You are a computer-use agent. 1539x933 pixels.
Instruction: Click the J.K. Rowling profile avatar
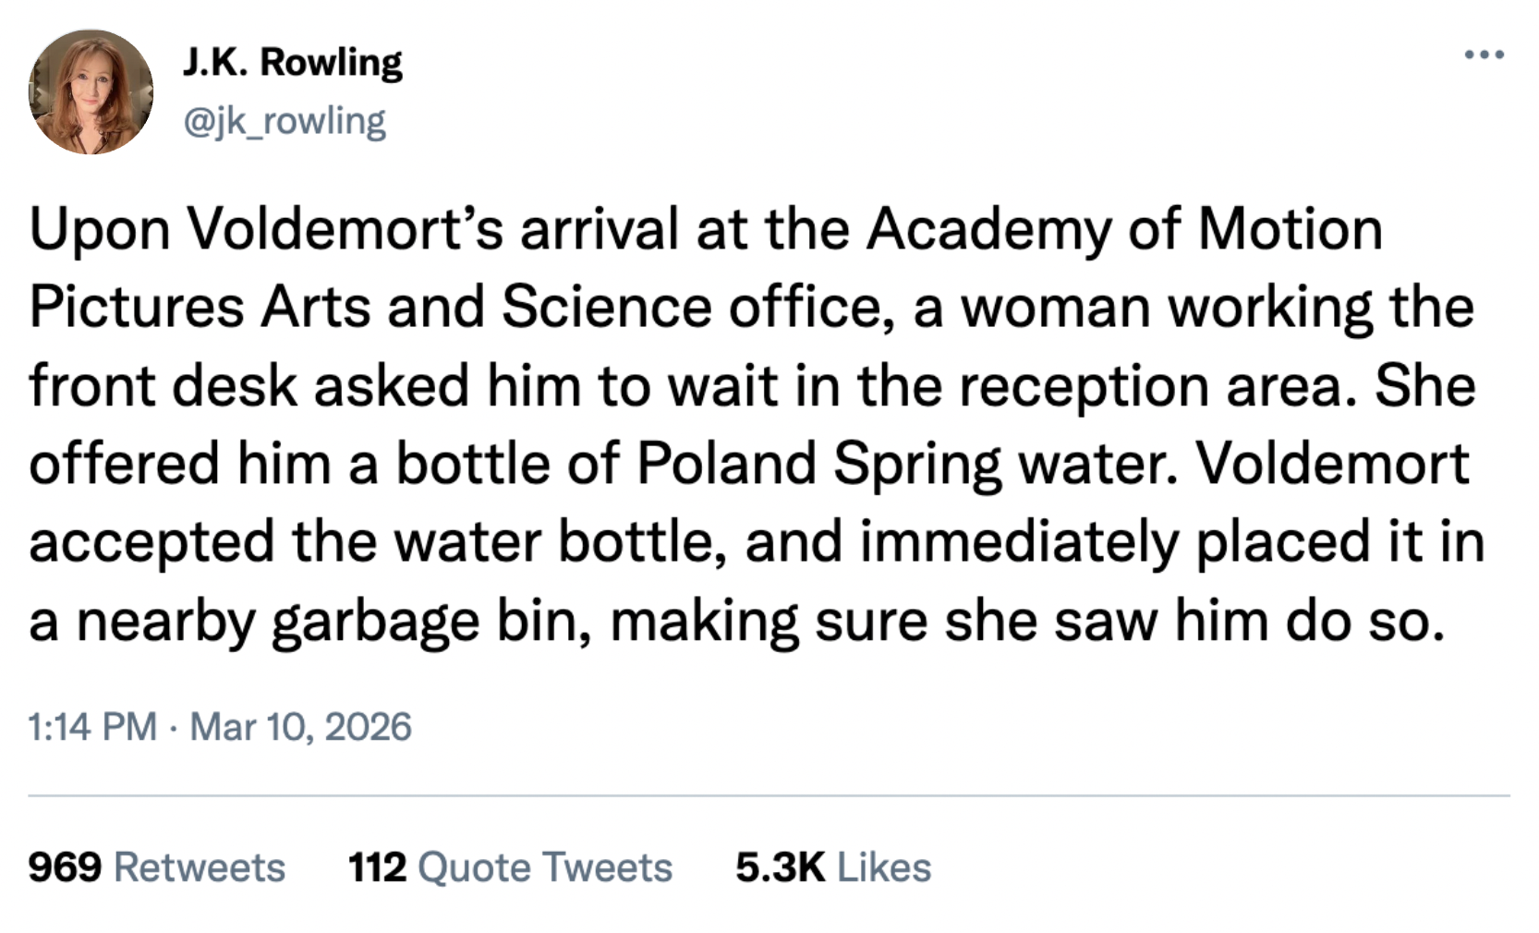pos(91,91)
